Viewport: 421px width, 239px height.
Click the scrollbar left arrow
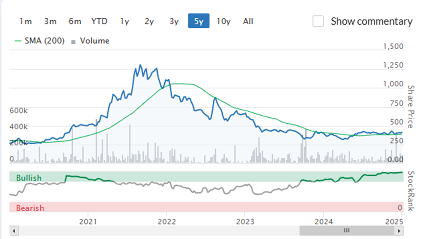(14, 230)
